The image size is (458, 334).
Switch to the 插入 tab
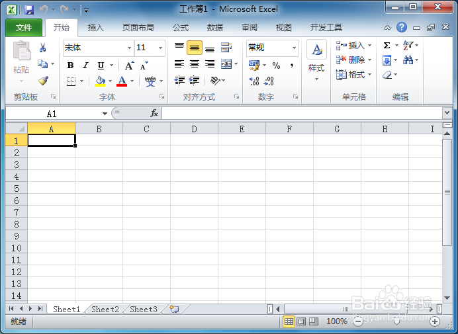pyautogui.click(x=96, y=28)
